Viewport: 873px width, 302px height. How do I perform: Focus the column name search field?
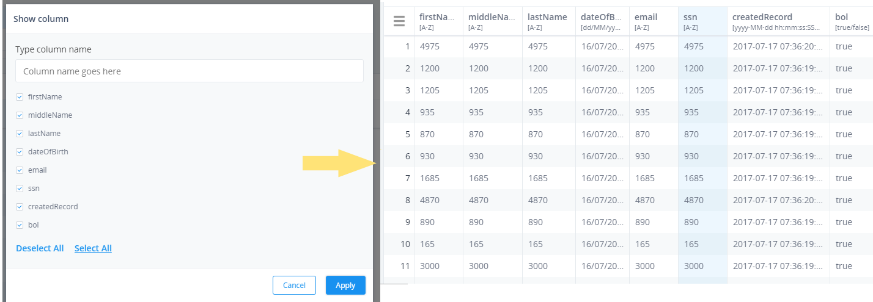coord(190,71)
